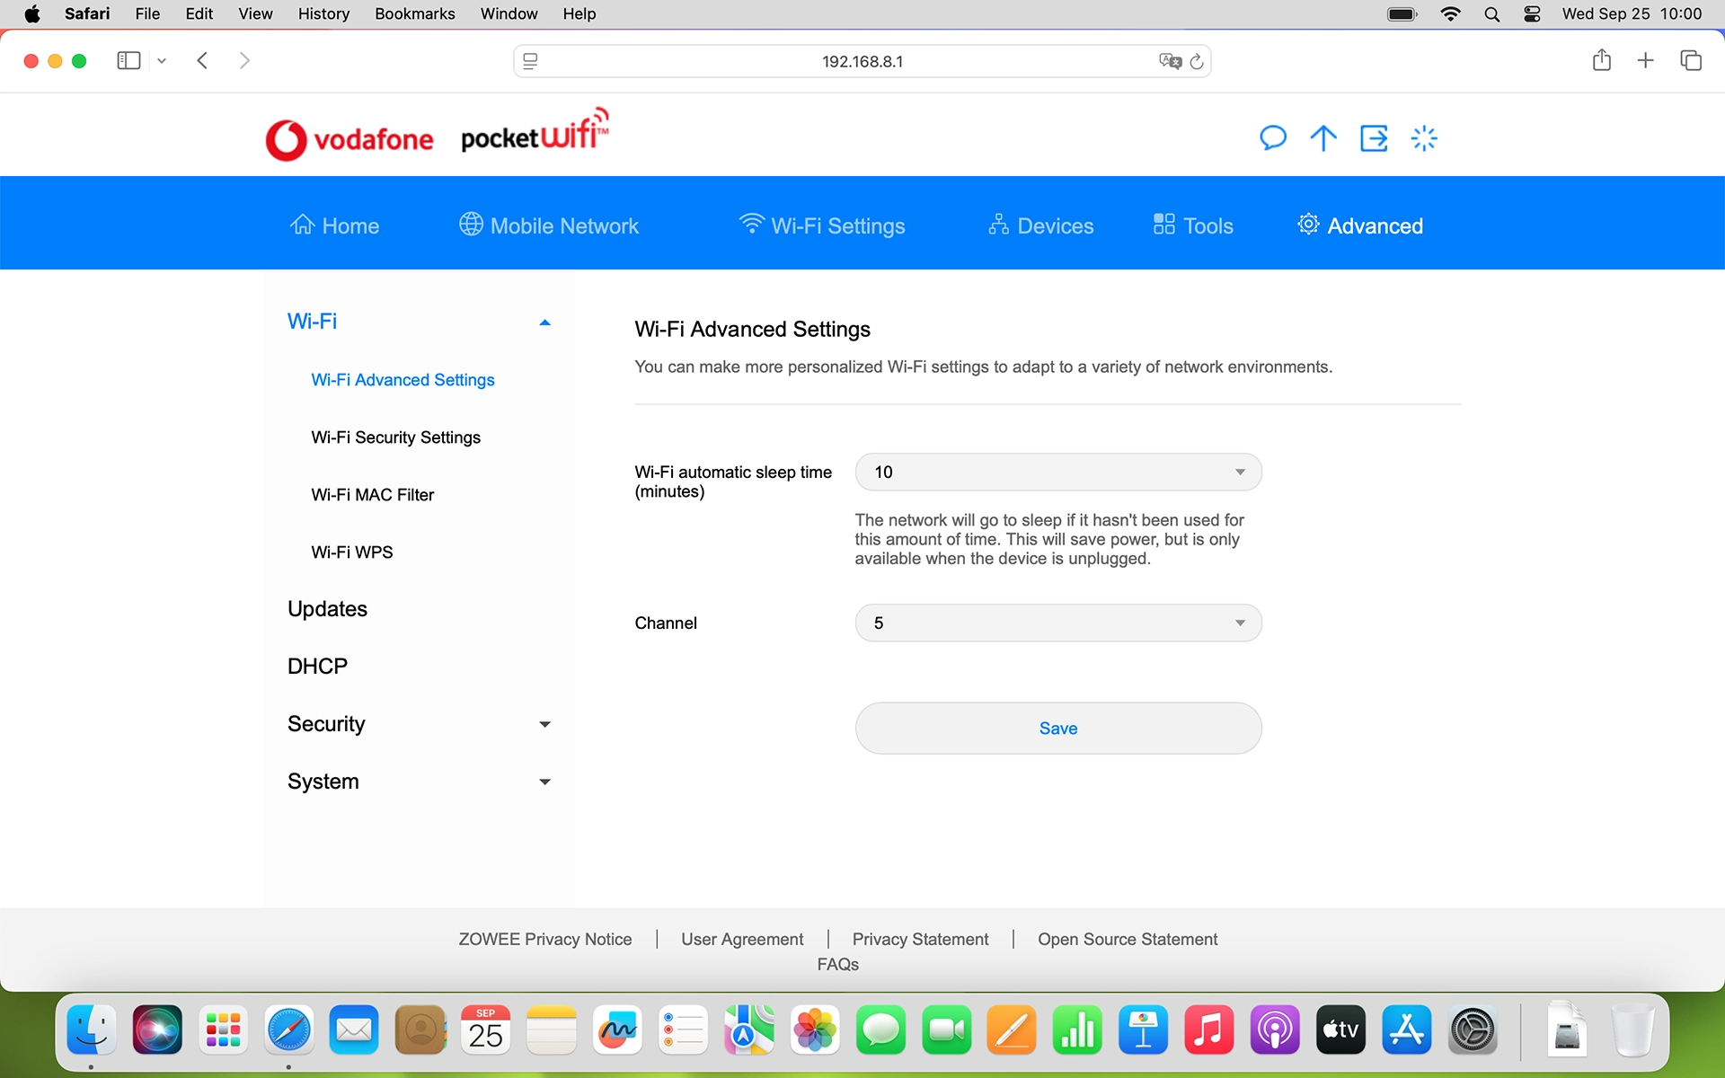Switch to the Mobile Network tab
The height and width of the screenshot is (1078, 1725).
(x=549, y=225)
